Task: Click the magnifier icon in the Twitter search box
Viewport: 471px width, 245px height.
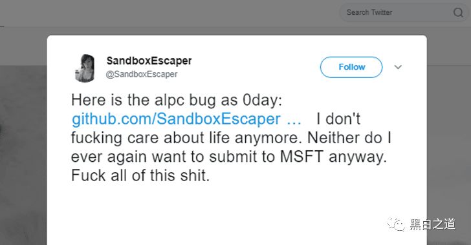Action: pyautogui.click(x=458, y=13)
